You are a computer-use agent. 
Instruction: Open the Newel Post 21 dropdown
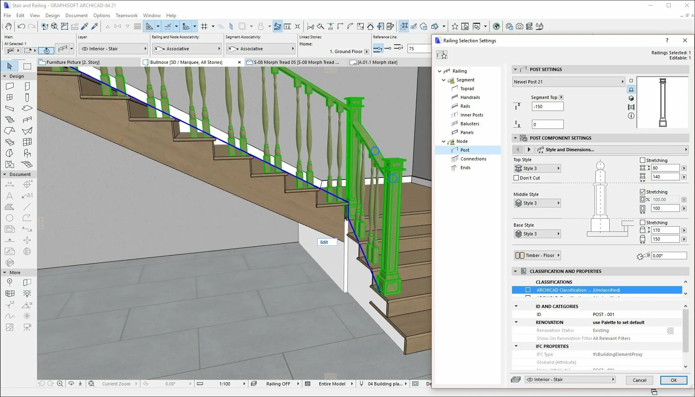click(x=569, y=82)
